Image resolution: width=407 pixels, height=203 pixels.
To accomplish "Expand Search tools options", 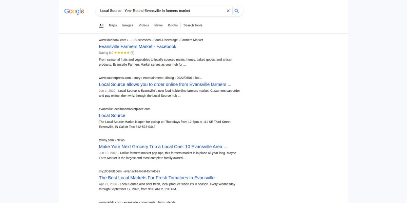I will tap(193, 25).
